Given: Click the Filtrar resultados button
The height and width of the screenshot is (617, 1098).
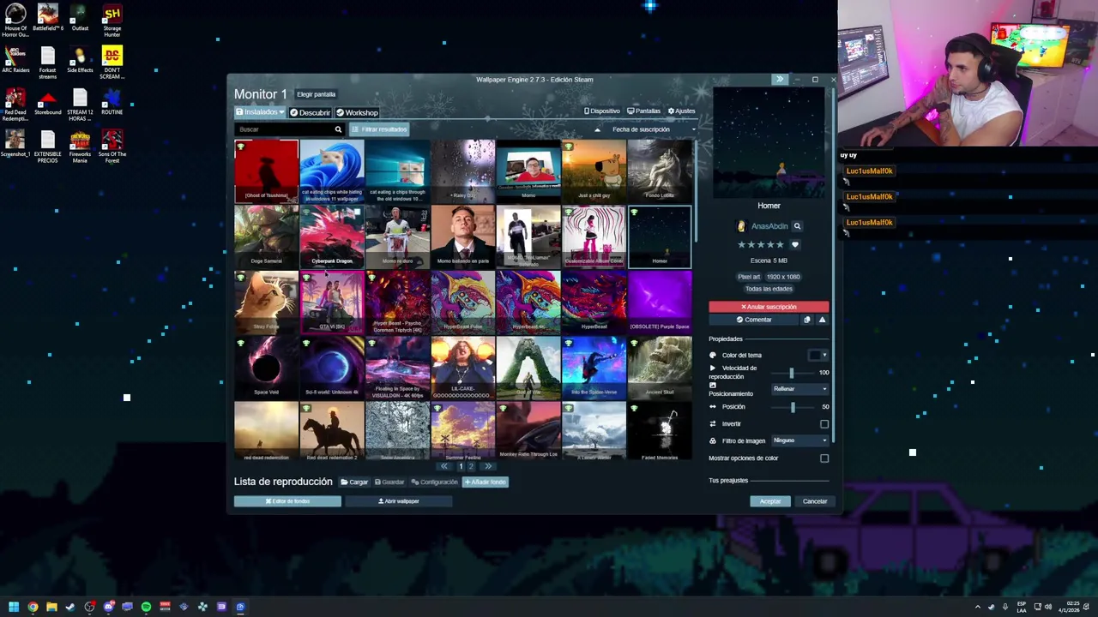Looking at the screenshot, I should (x=379, y=129).
